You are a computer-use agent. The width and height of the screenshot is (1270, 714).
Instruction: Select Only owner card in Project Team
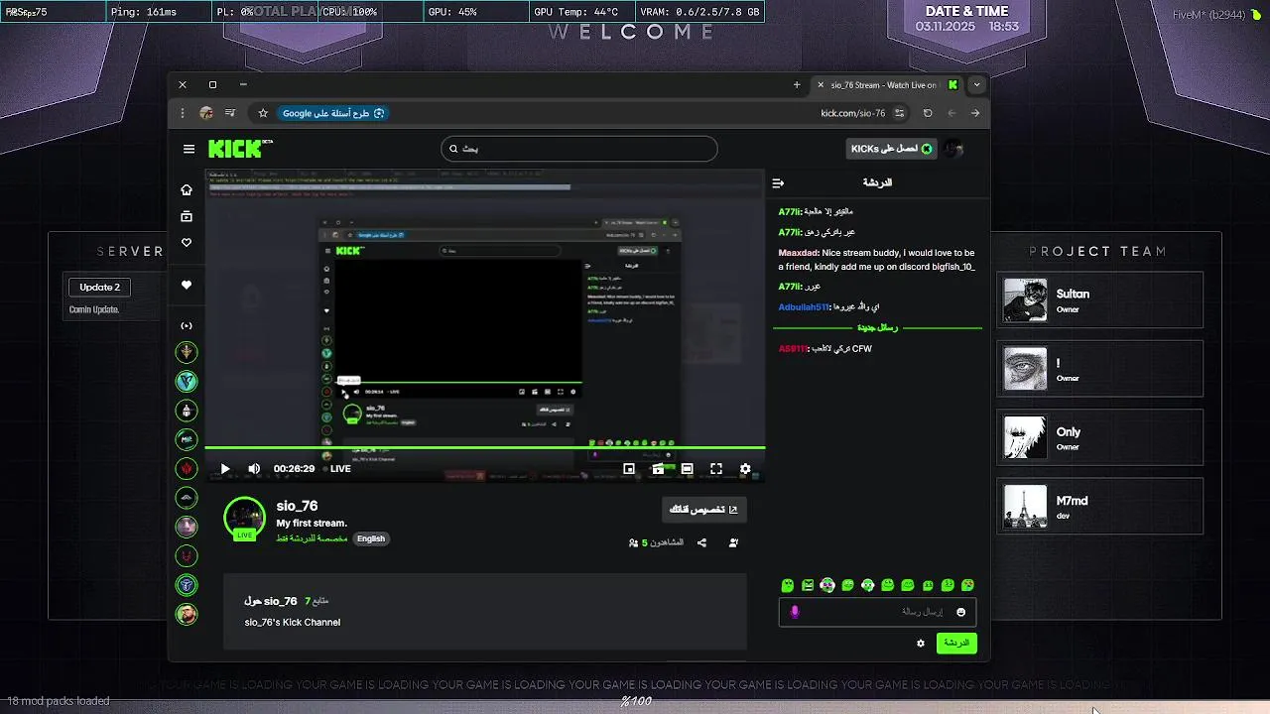click(1099, 437)
